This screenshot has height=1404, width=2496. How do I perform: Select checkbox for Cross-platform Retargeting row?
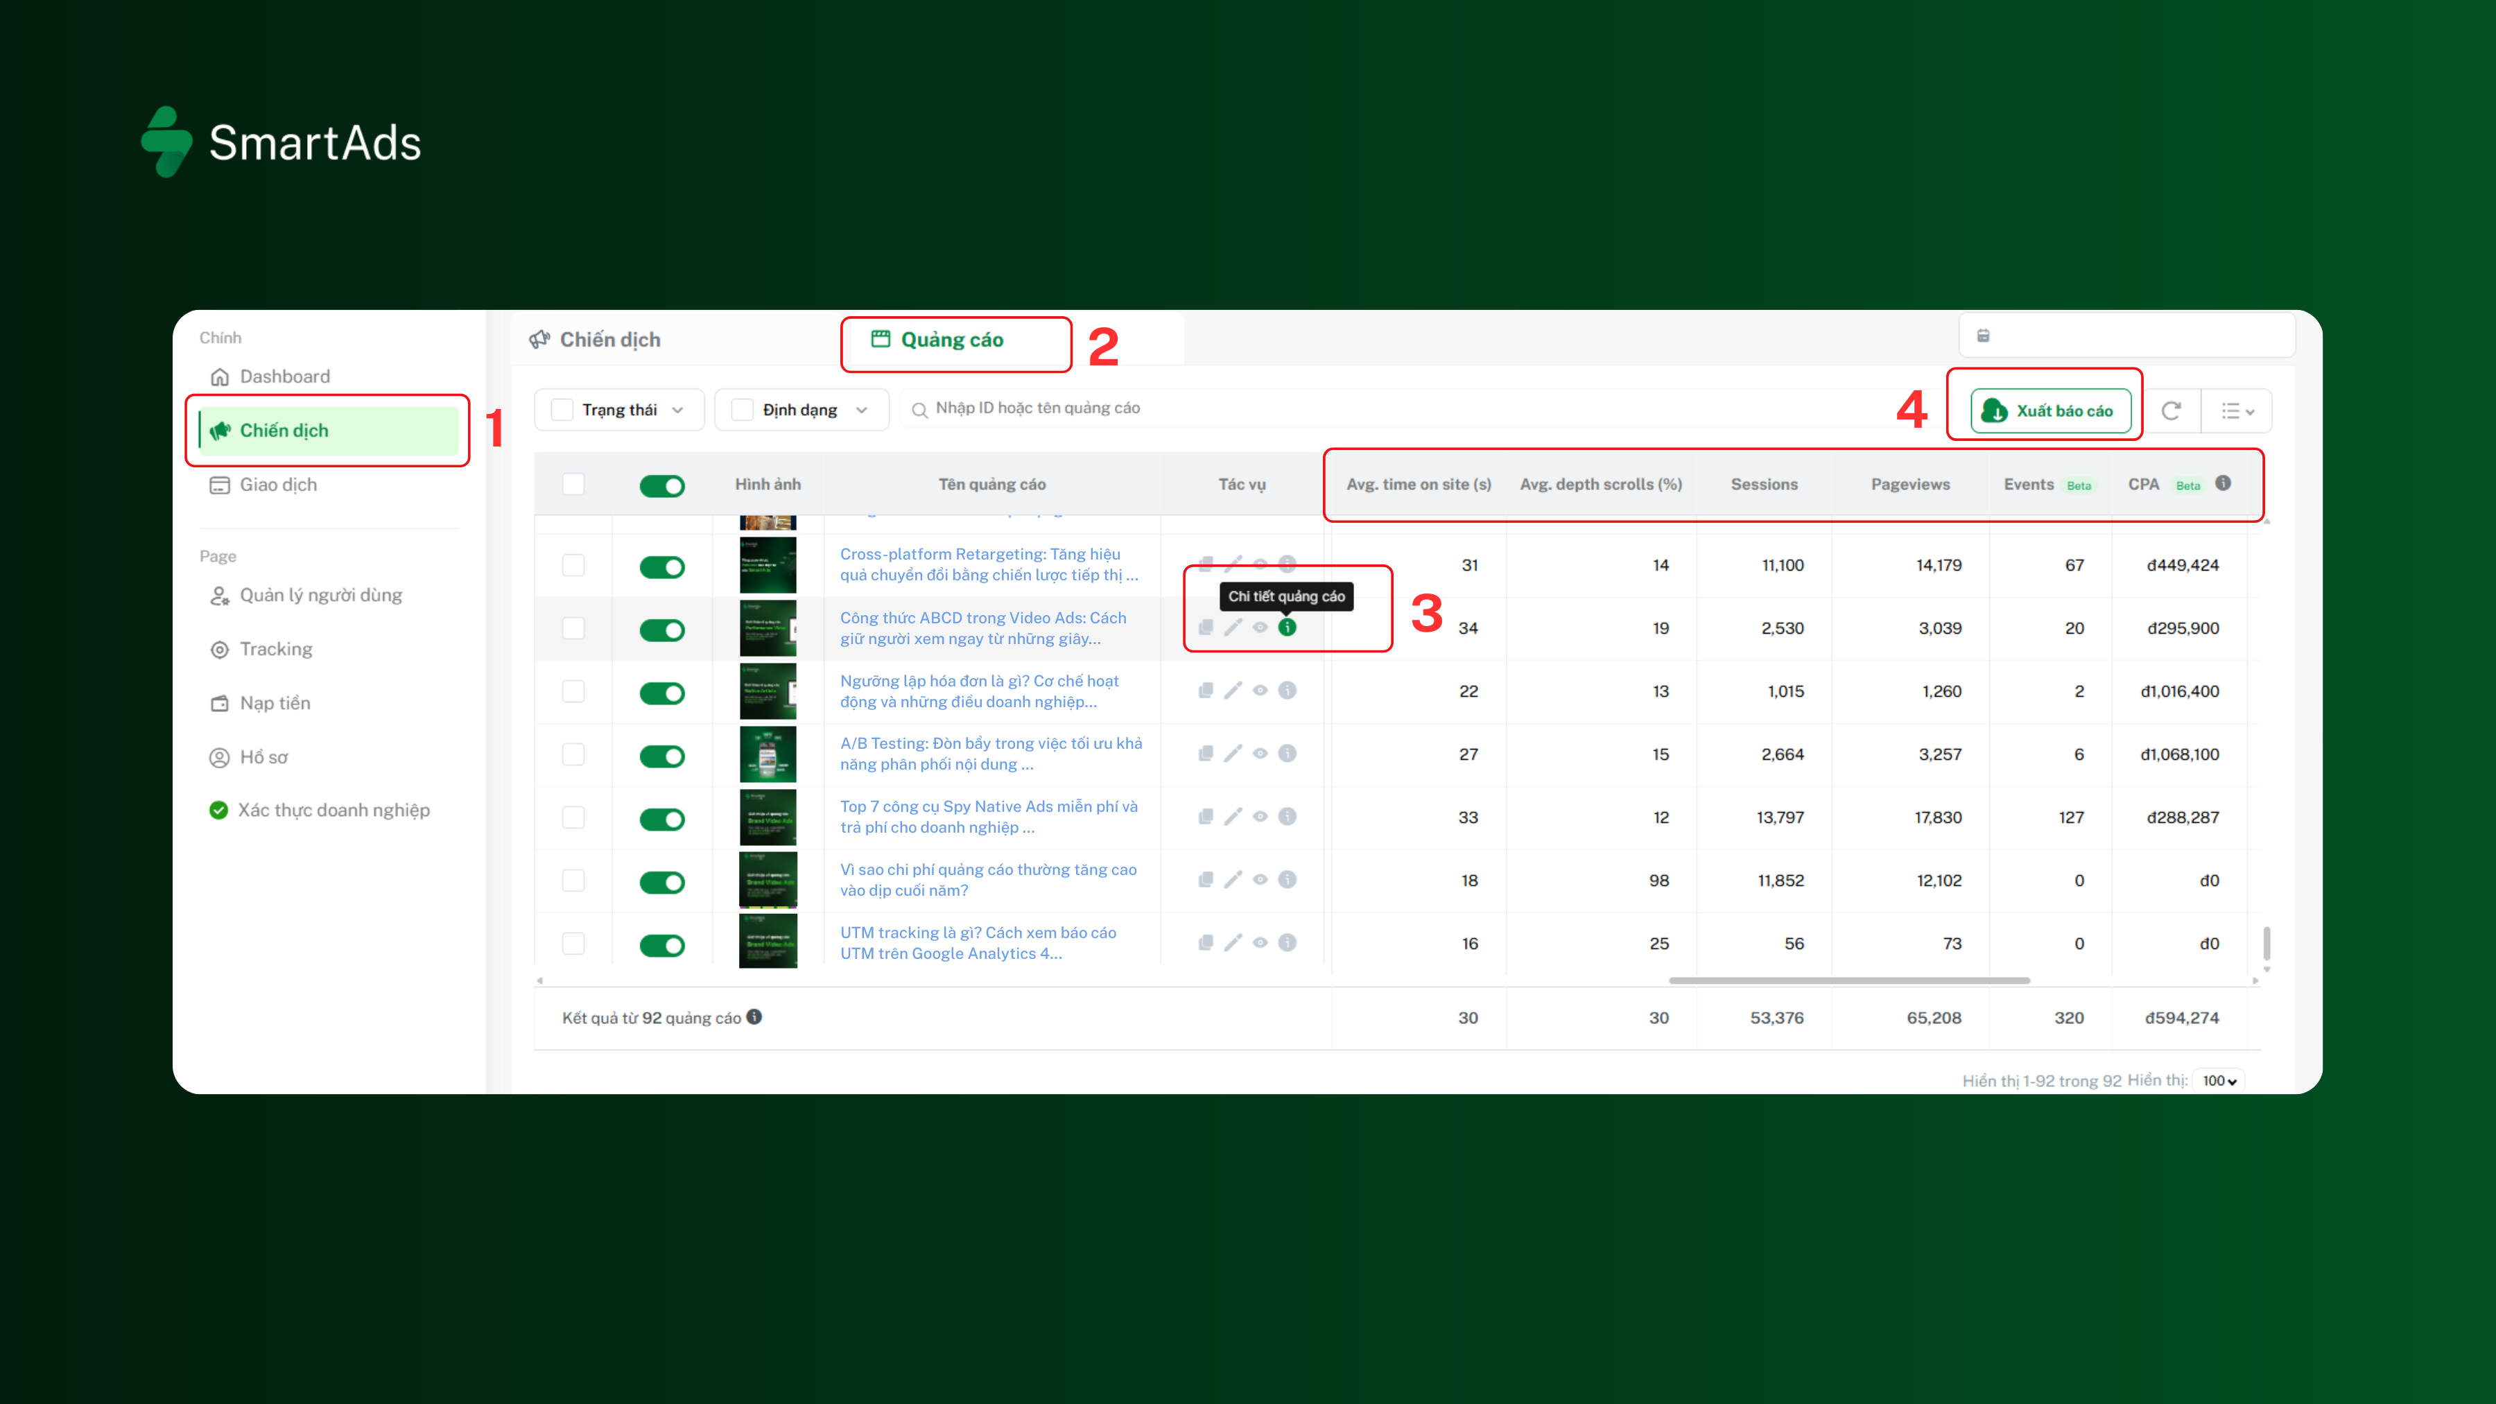tap(573, 565)
